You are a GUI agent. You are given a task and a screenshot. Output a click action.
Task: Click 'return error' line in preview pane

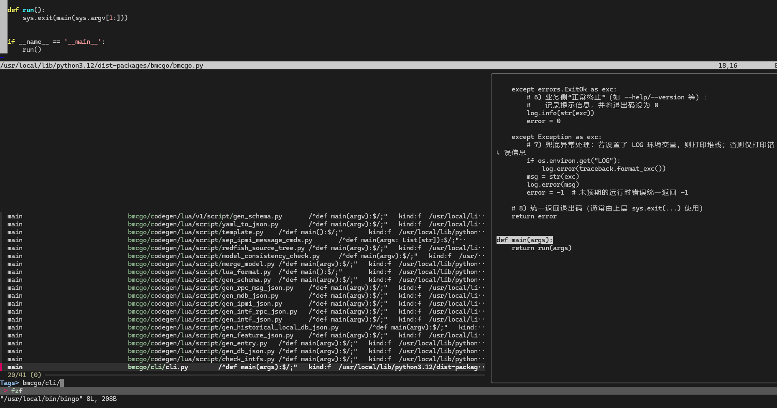tap(534, 216)
